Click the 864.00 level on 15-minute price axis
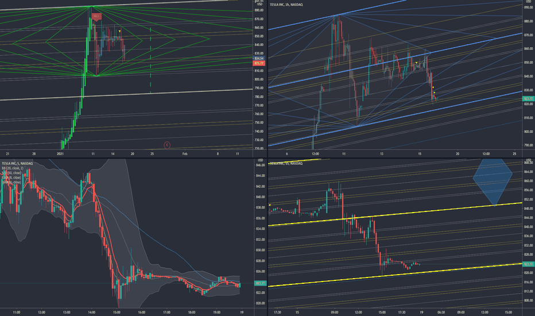 tap(529, 172)
